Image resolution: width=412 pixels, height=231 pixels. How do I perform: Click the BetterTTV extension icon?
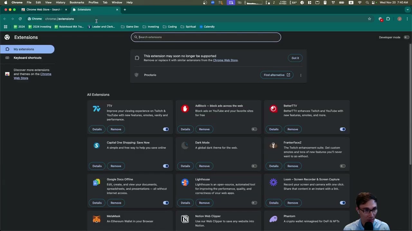tap(273, 109)
